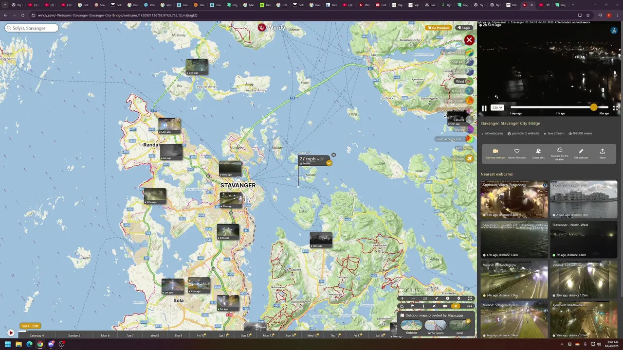The width and height of the screenshot is (623, 350).
Task: Select the Radar+ layer icon
Action: point(469,71)
